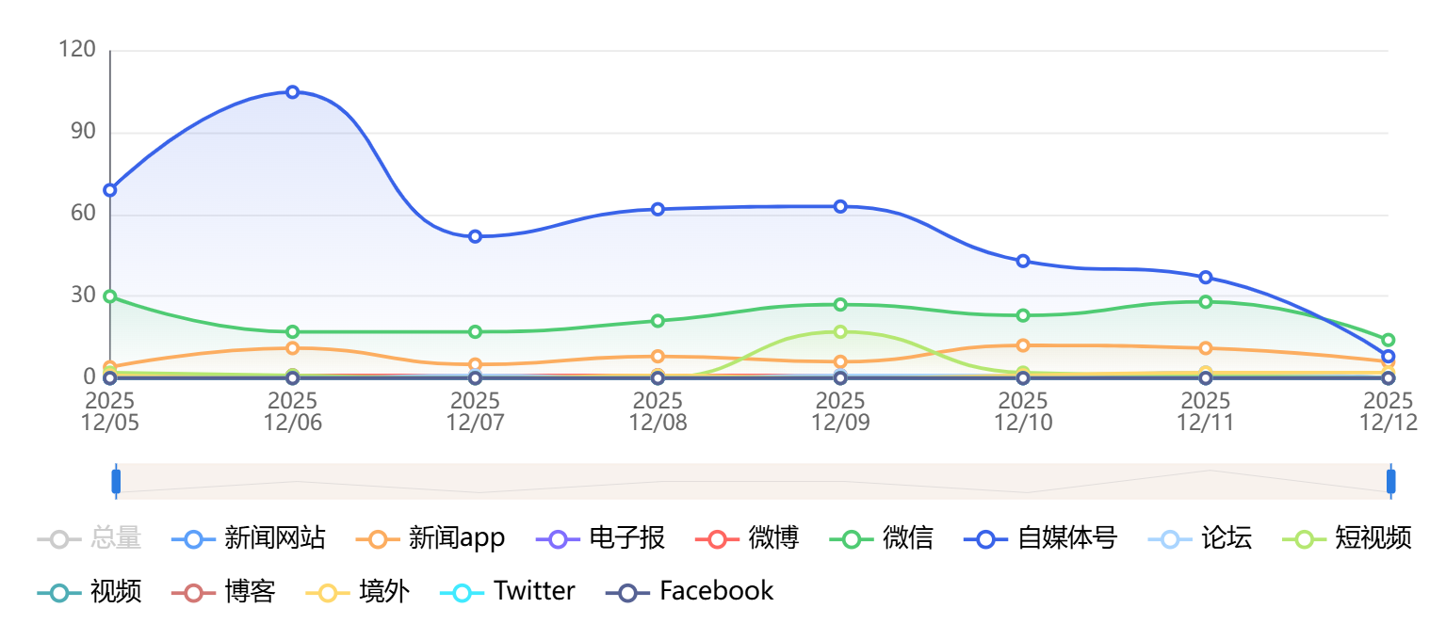Click the 短视频 data point on 12/09
The height and width of the screenshot is (640, 1446).
pos(840,331)
